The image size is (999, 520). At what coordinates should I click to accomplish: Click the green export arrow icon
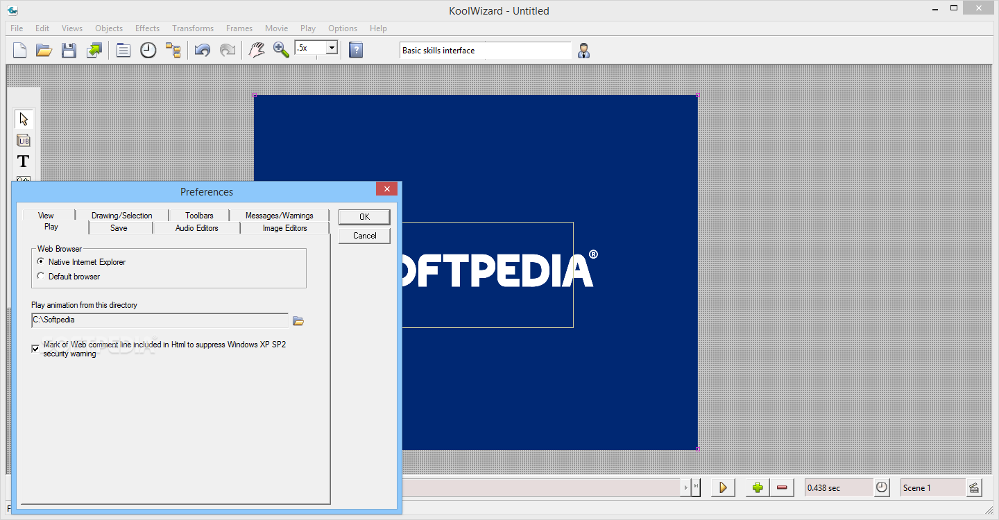(94, 50)
